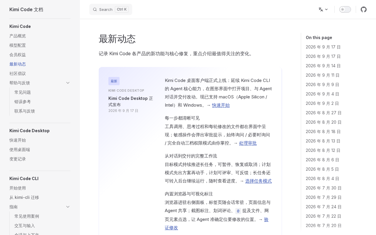
Task: Open 从 kimi-cli 迁移 page
Action: [24, 197]
